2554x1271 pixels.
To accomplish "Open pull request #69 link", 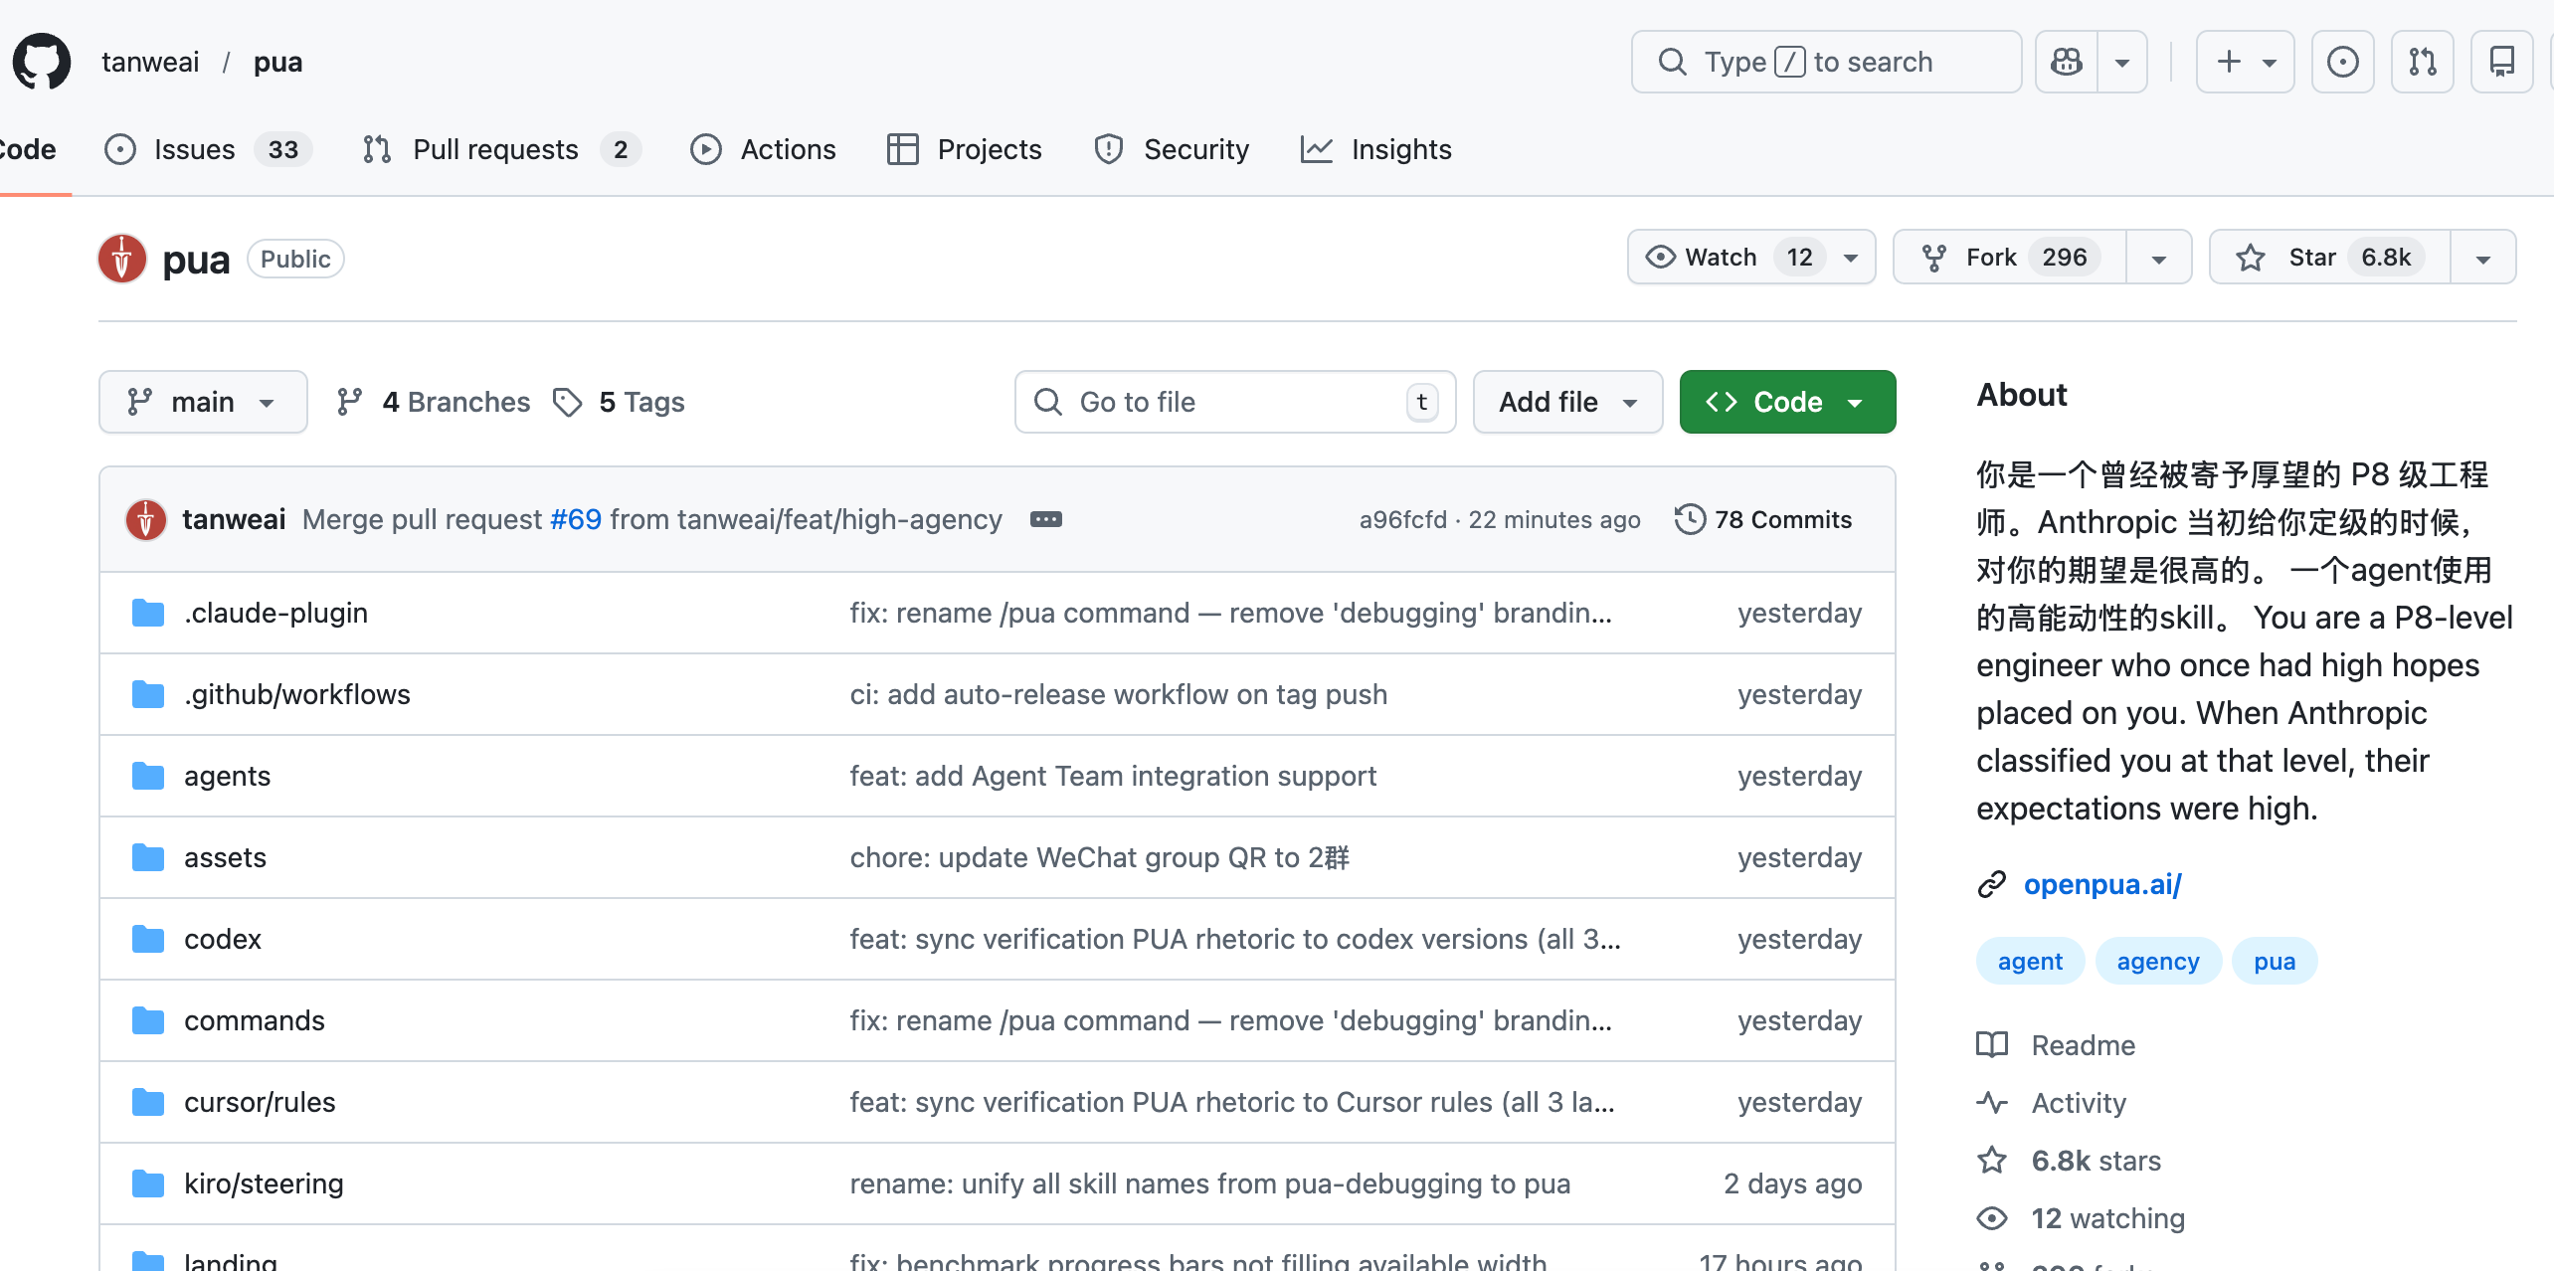I will [x=576, y=519].
